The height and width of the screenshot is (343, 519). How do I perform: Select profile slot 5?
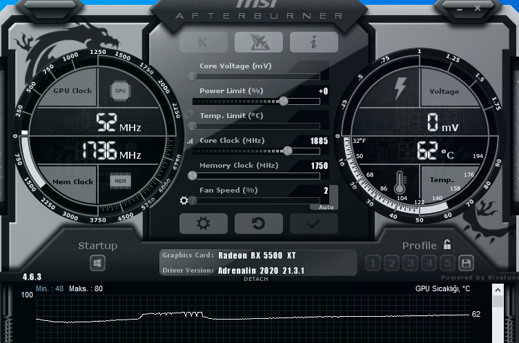tap(447, 263)
